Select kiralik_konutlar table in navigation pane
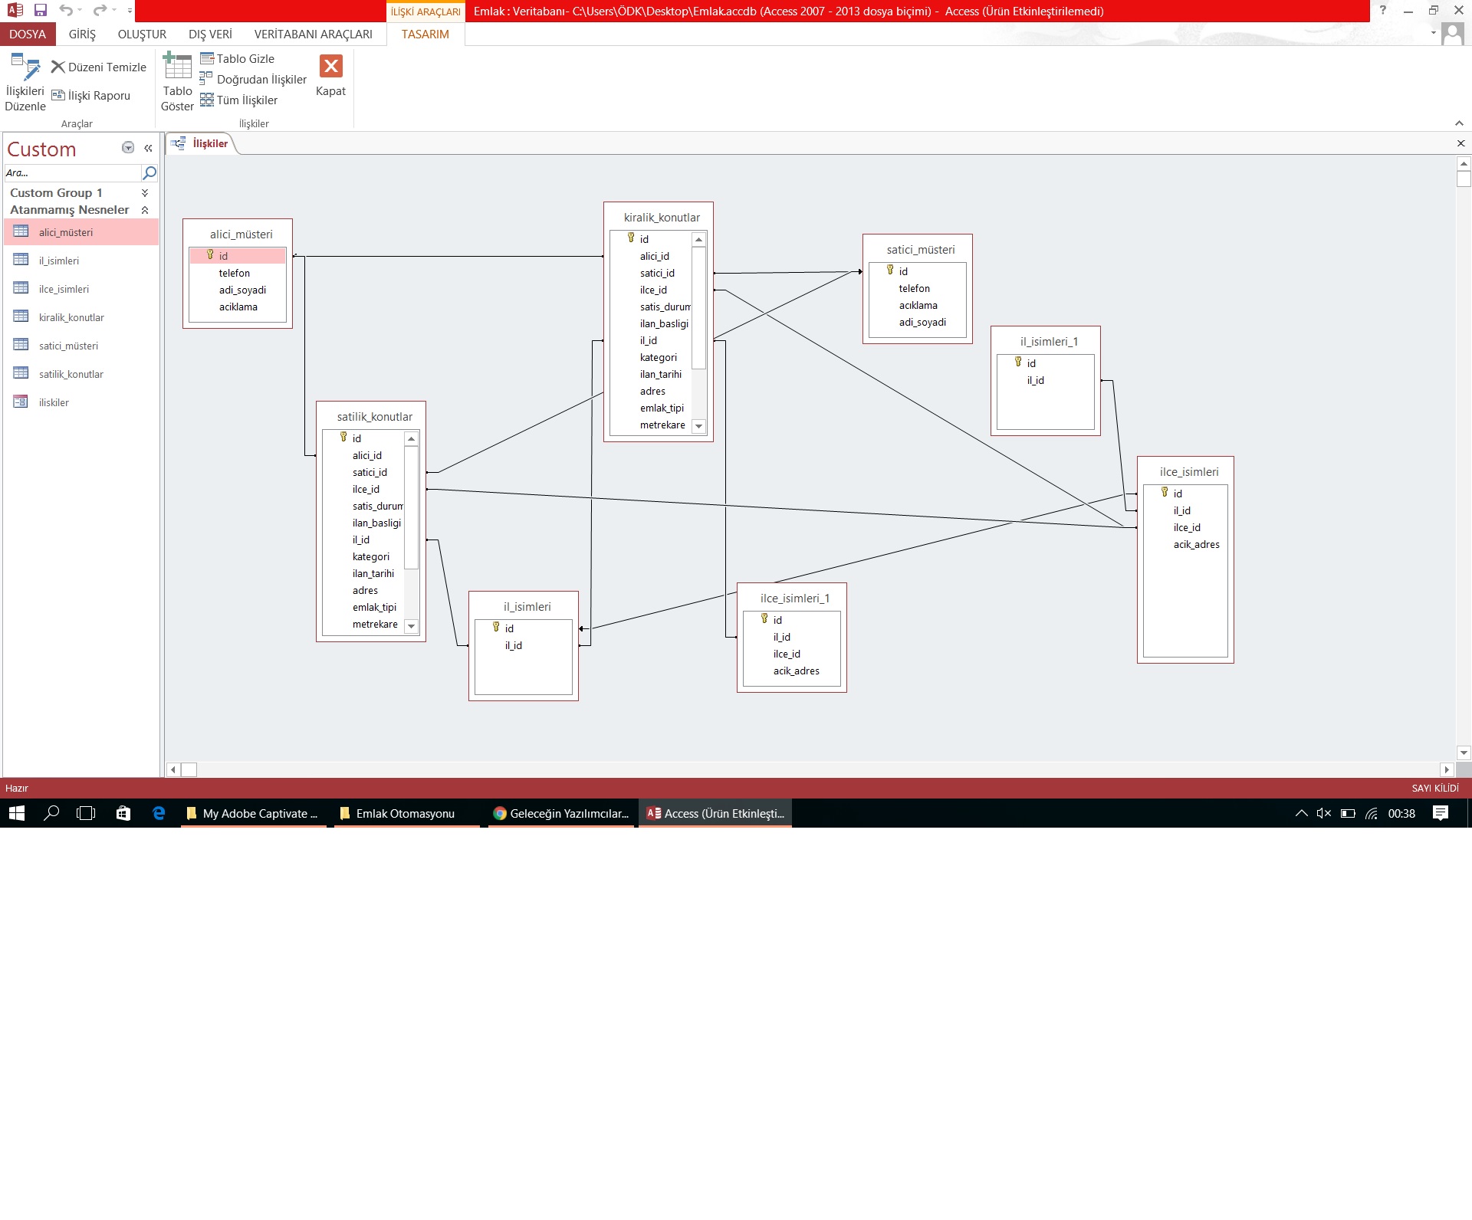 coord(71,318)
